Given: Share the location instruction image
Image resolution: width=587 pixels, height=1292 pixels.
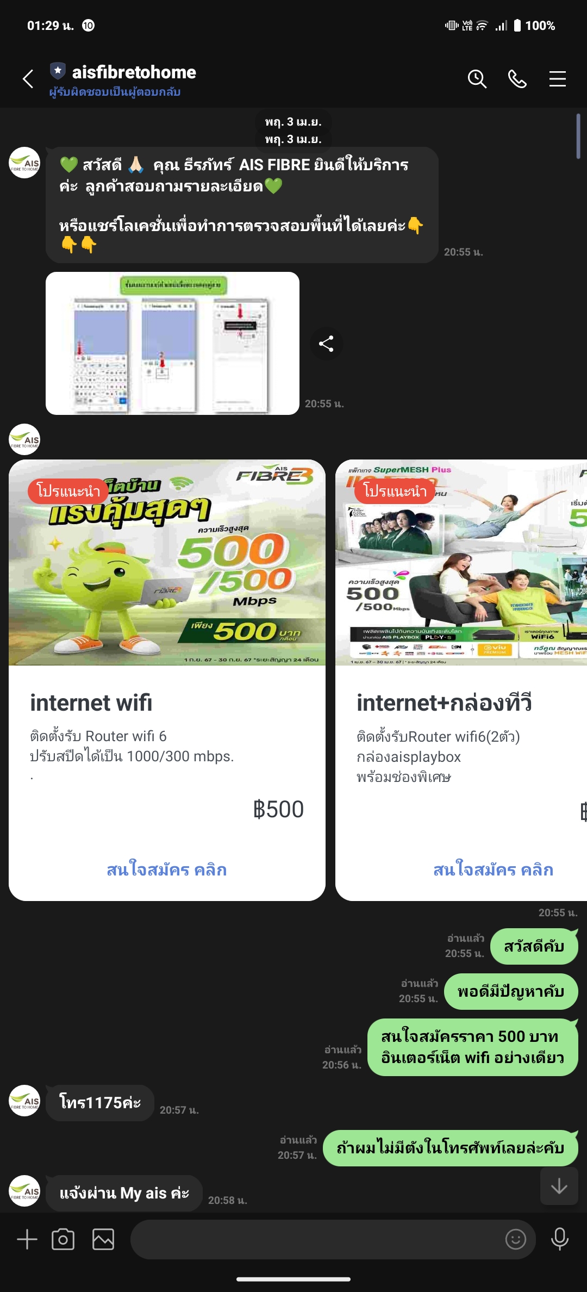Looking at the screenshot, I should (326, 344).
